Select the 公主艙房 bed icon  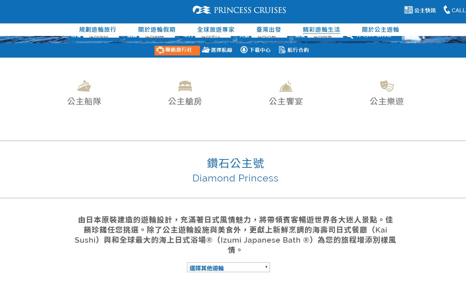coord(185,86)
